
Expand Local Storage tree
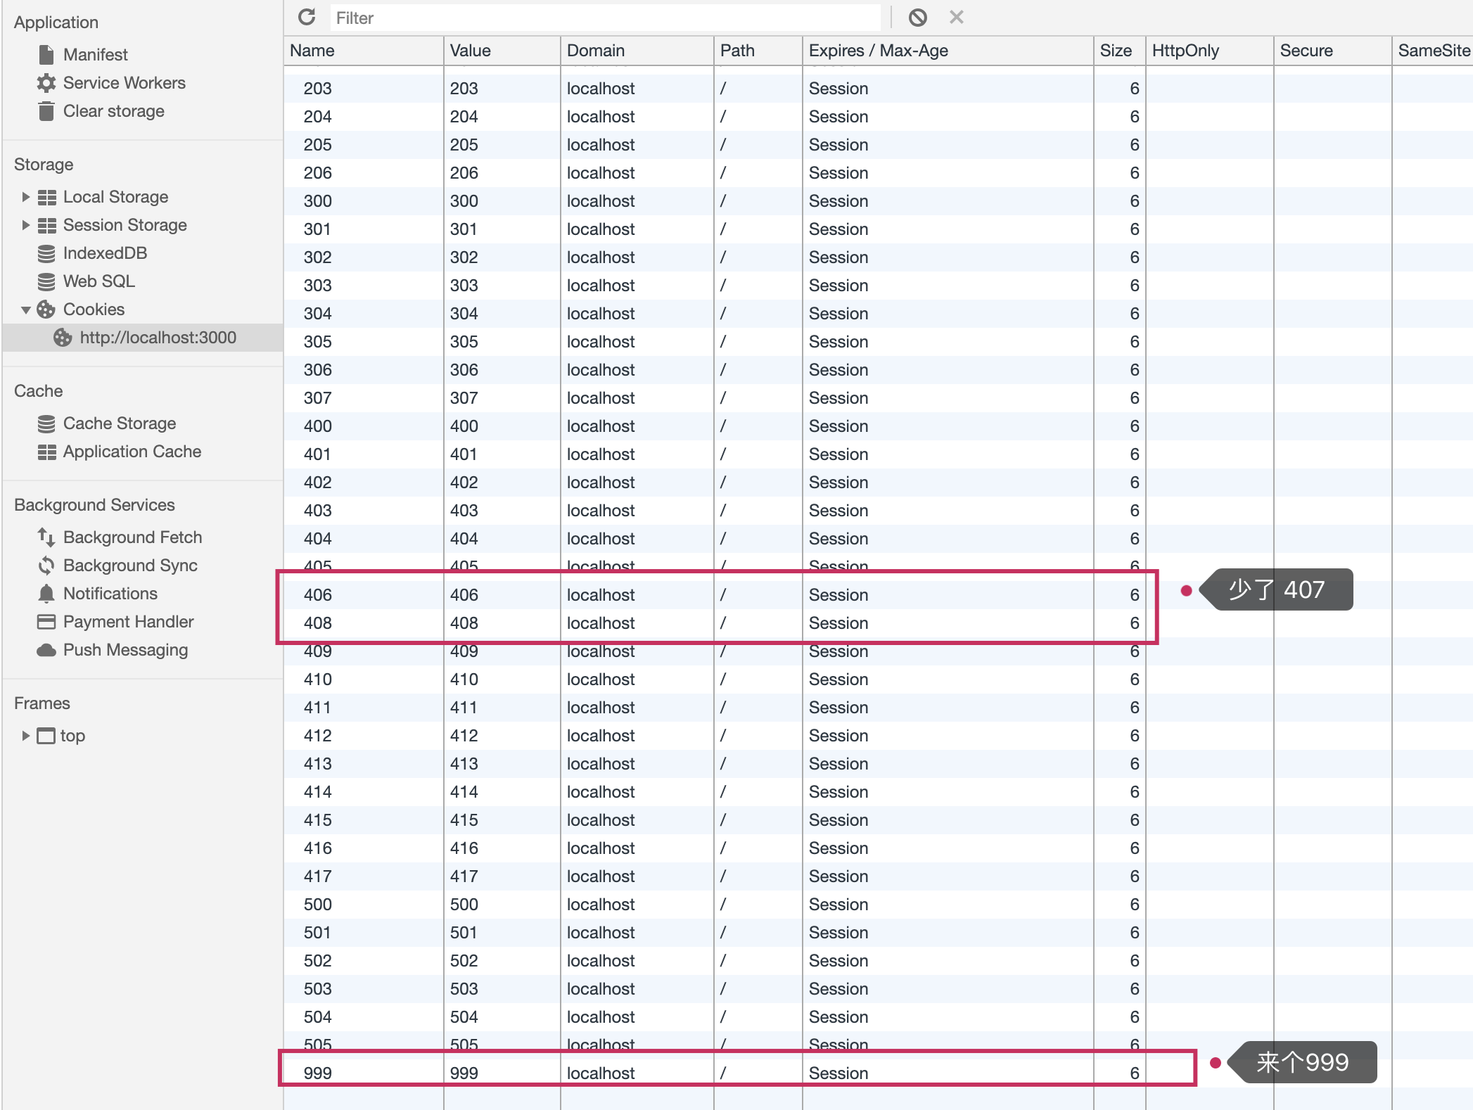point(25,196)
